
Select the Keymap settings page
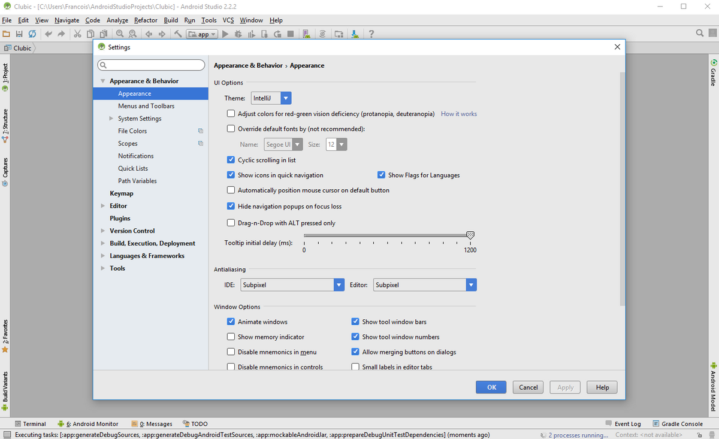[122, 193]
